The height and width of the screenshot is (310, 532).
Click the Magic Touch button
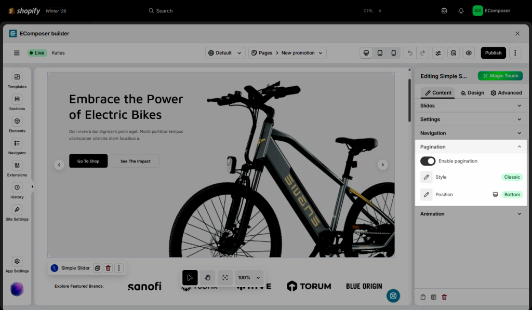[x=500, y=76]
